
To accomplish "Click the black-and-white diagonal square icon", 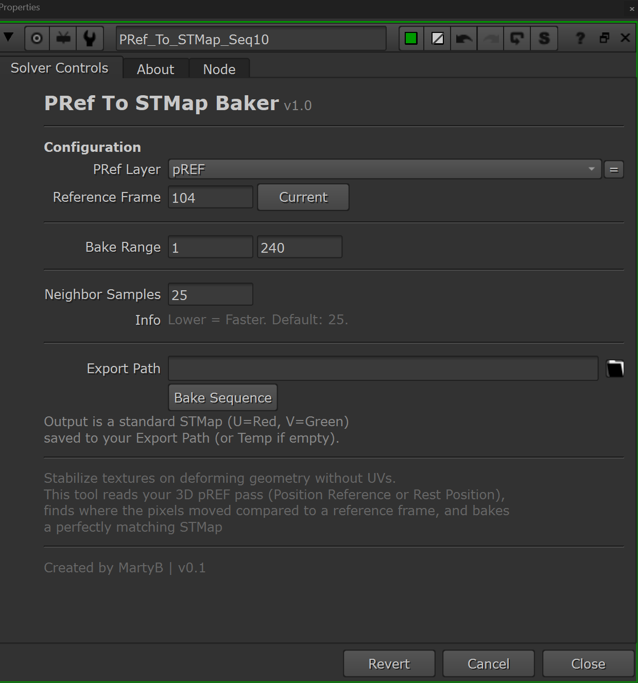I will point(438,39).
